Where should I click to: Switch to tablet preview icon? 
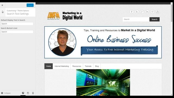[x=28, y=93]
